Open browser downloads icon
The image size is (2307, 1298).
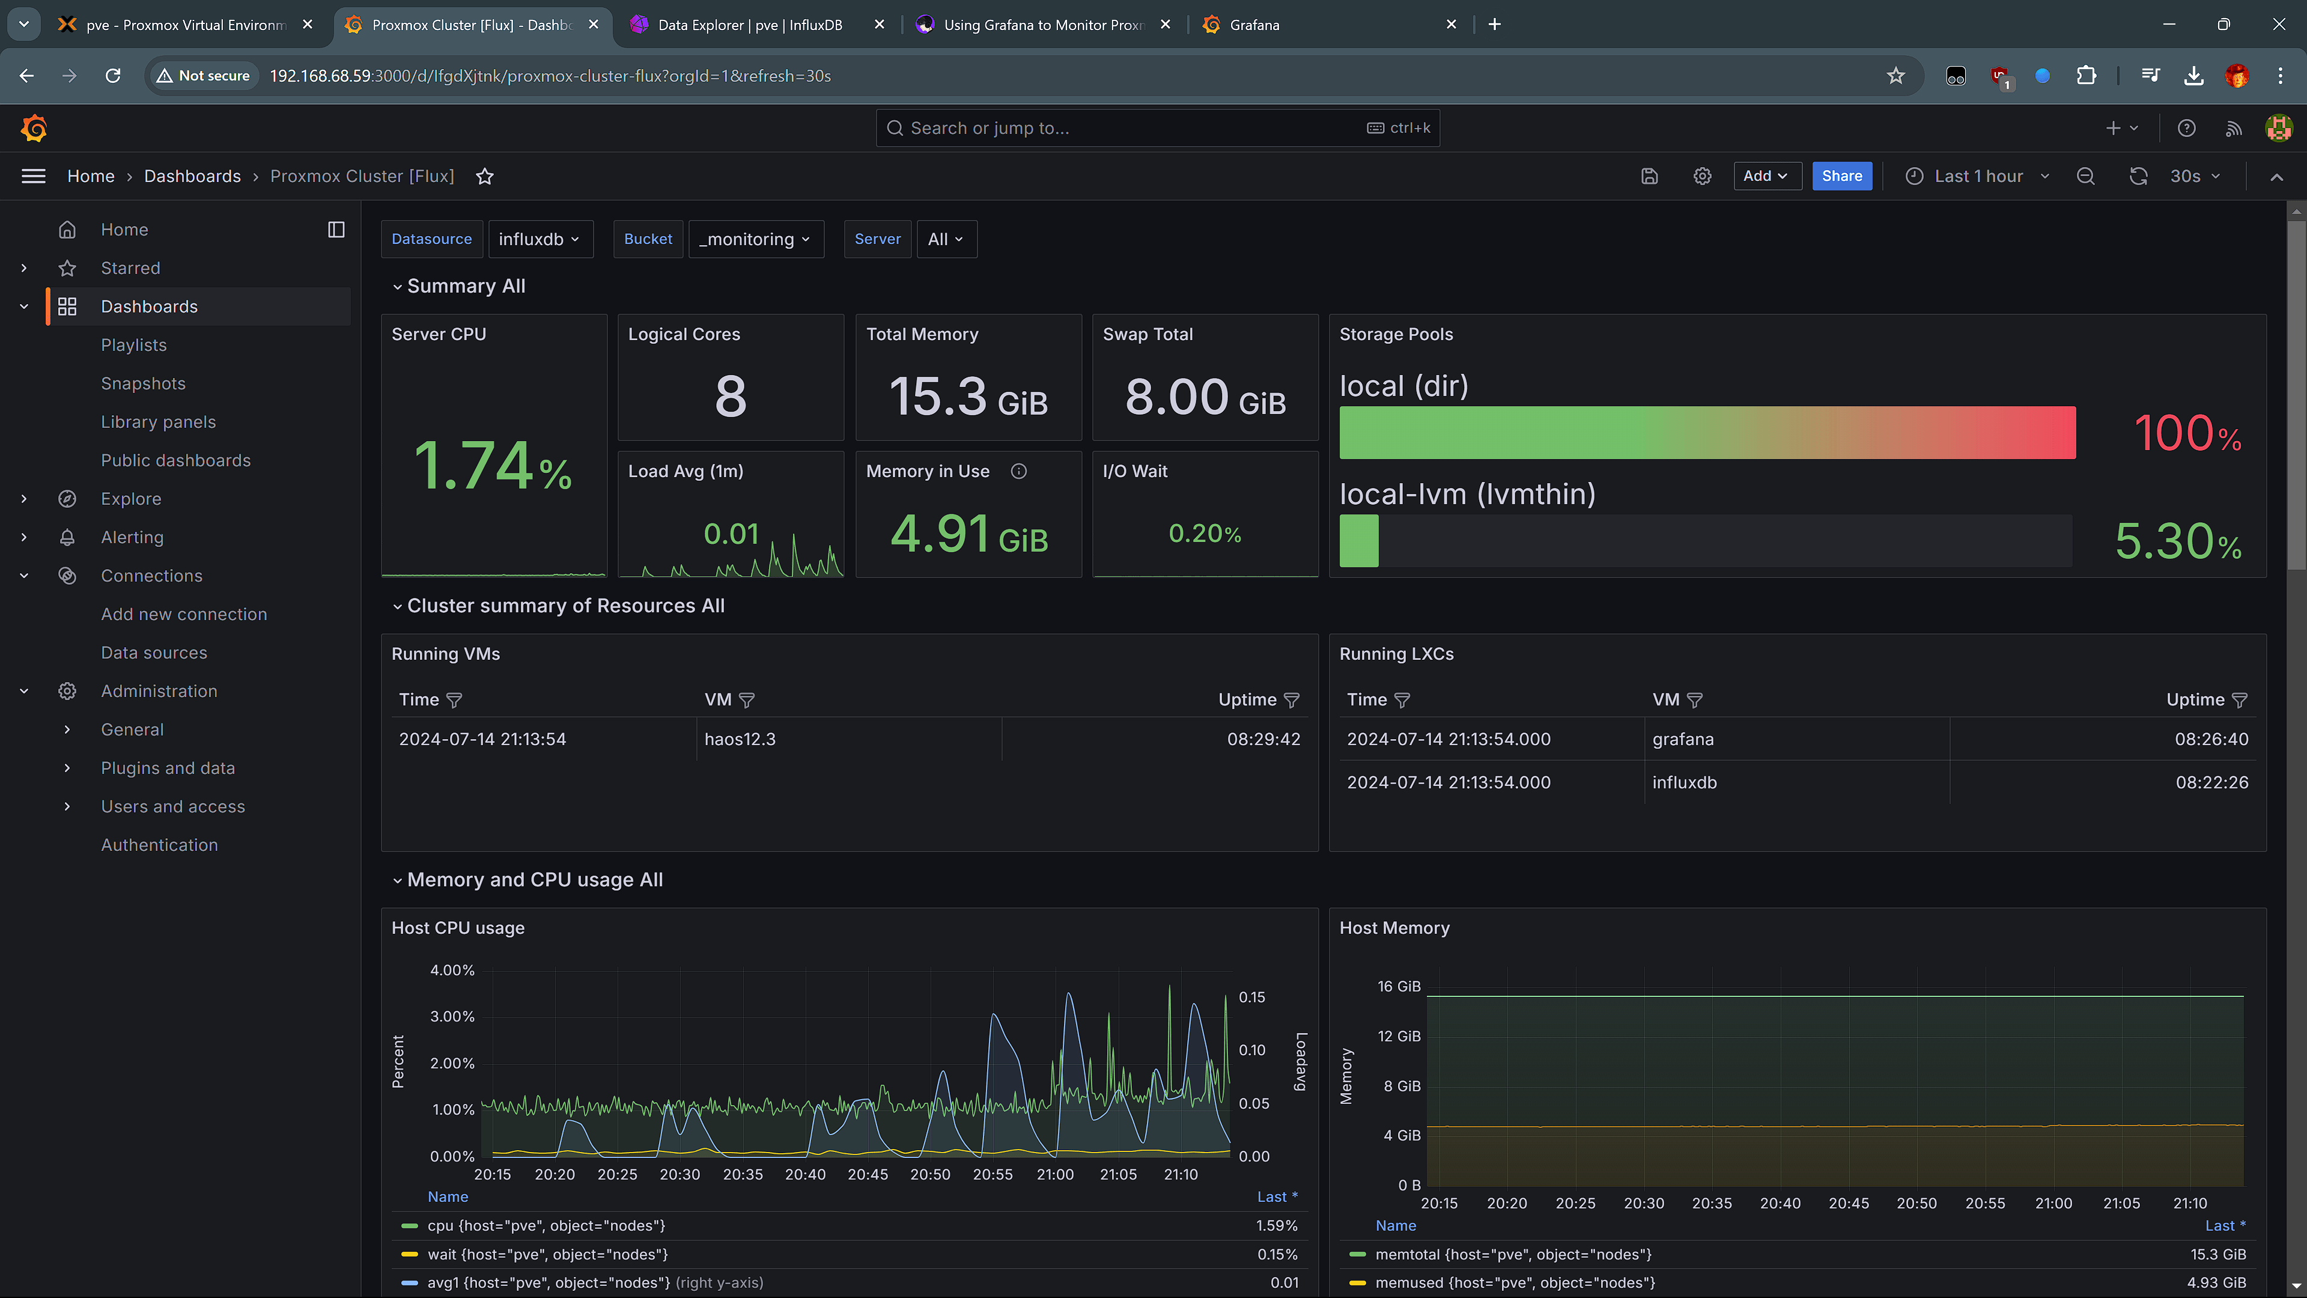tap(2193, 76)
